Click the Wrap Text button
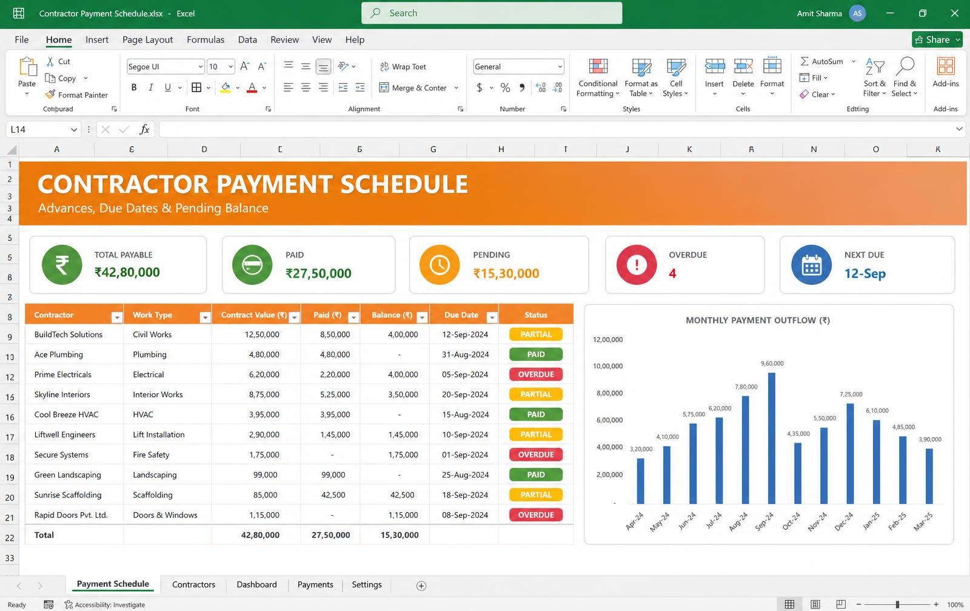The image size is (970, 611). coord(403,67)
